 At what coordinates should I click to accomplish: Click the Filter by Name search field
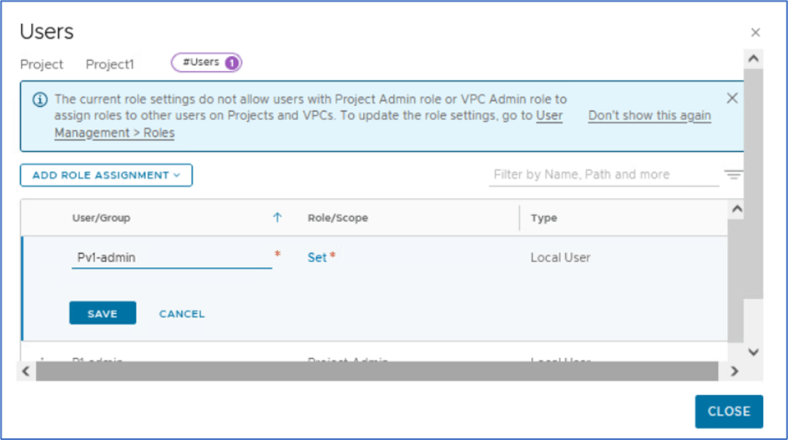603,174
